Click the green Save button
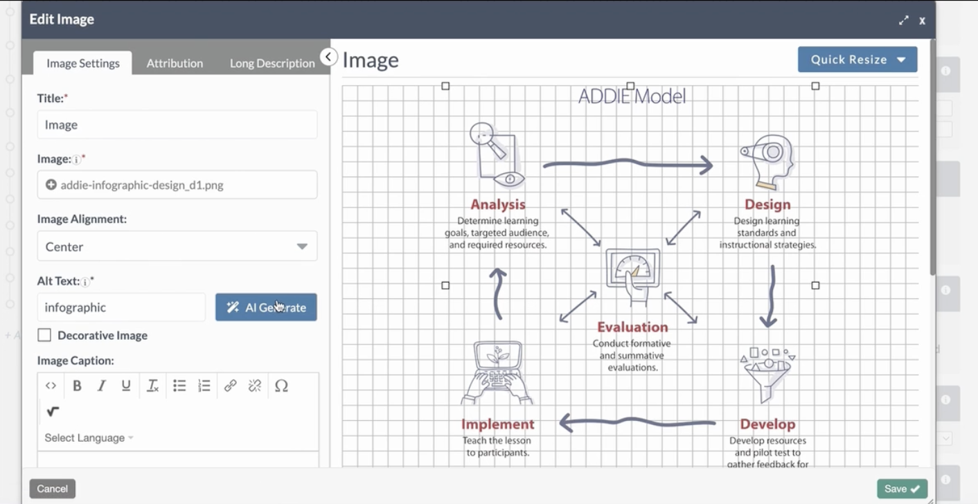 tap(902, 489)
